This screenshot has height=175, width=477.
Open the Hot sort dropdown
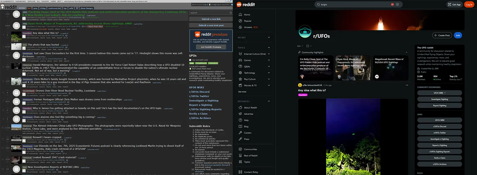(x=300, y=46)
